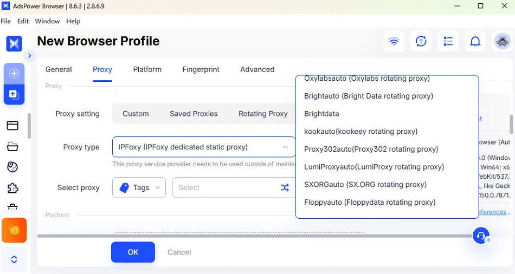This screenshot has height=274, width=515.
Task: Open the extensions puzzle icon
Action: click(x=12, y=188)
